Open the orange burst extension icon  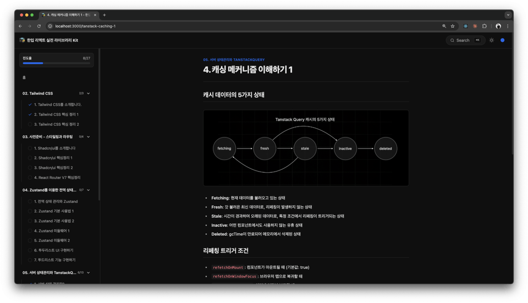coord(475,26)
